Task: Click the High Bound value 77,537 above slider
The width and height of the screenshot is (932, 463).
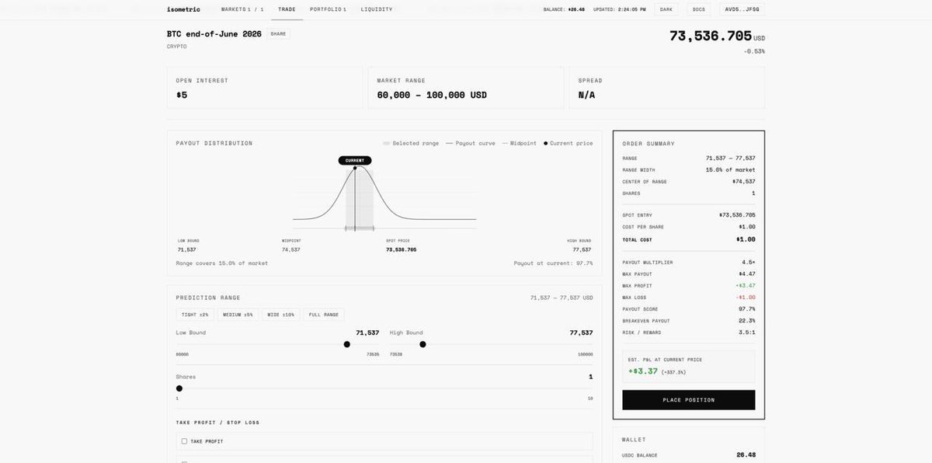Action: [x=581, y=332]
